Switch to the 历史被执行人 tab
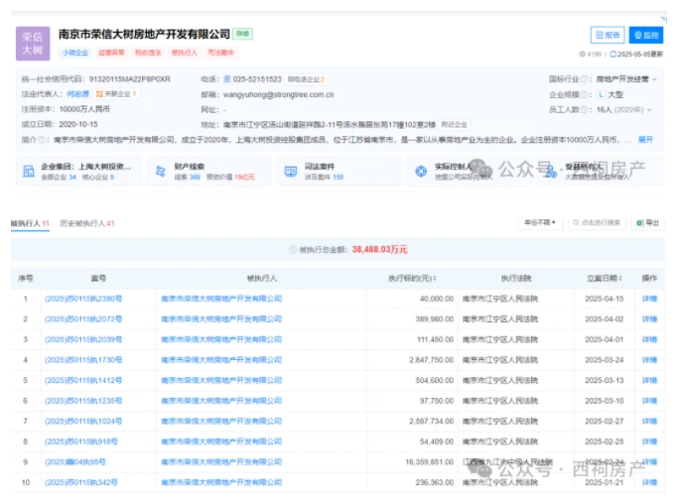This screenshot has height=501, width=684. [85, 223]
